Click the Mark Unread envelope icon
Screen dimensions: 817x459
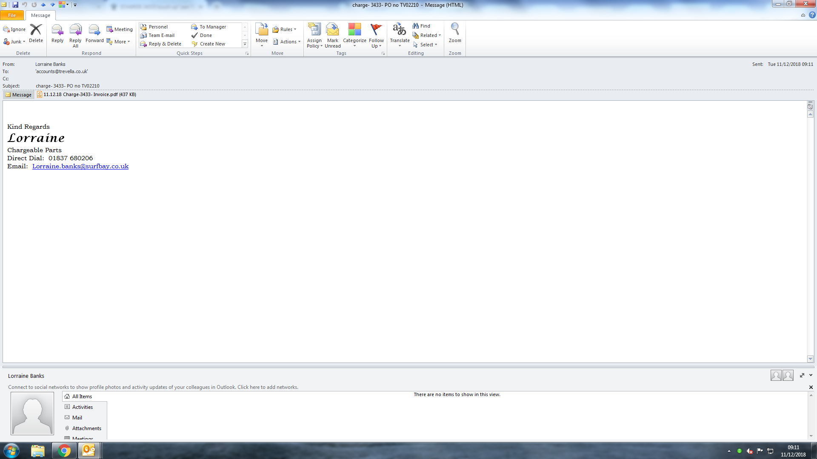[332, 30]
